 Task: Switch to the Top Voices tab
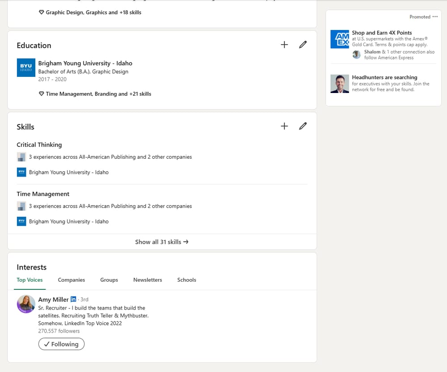pyautogui.click(x=30, y=280)
